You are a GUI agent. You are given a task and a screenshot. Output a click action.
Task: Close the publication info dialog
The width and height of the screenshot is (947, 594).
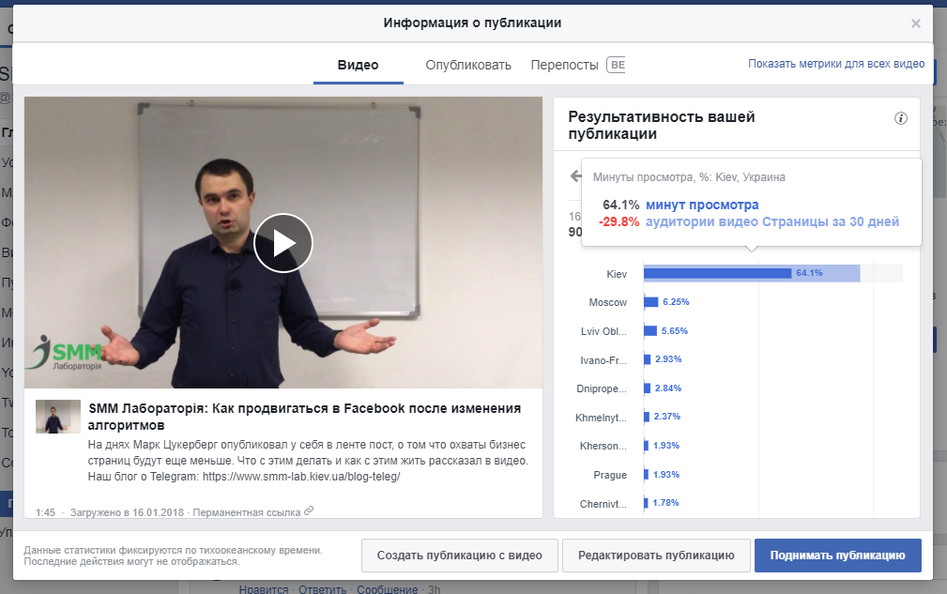pyautogui.click(x=916, y=23)
